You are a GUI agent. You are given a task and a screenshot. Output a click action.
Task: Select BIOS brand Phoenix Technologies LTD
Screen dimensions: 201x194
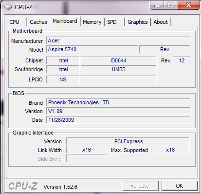(x=118, y=102)
